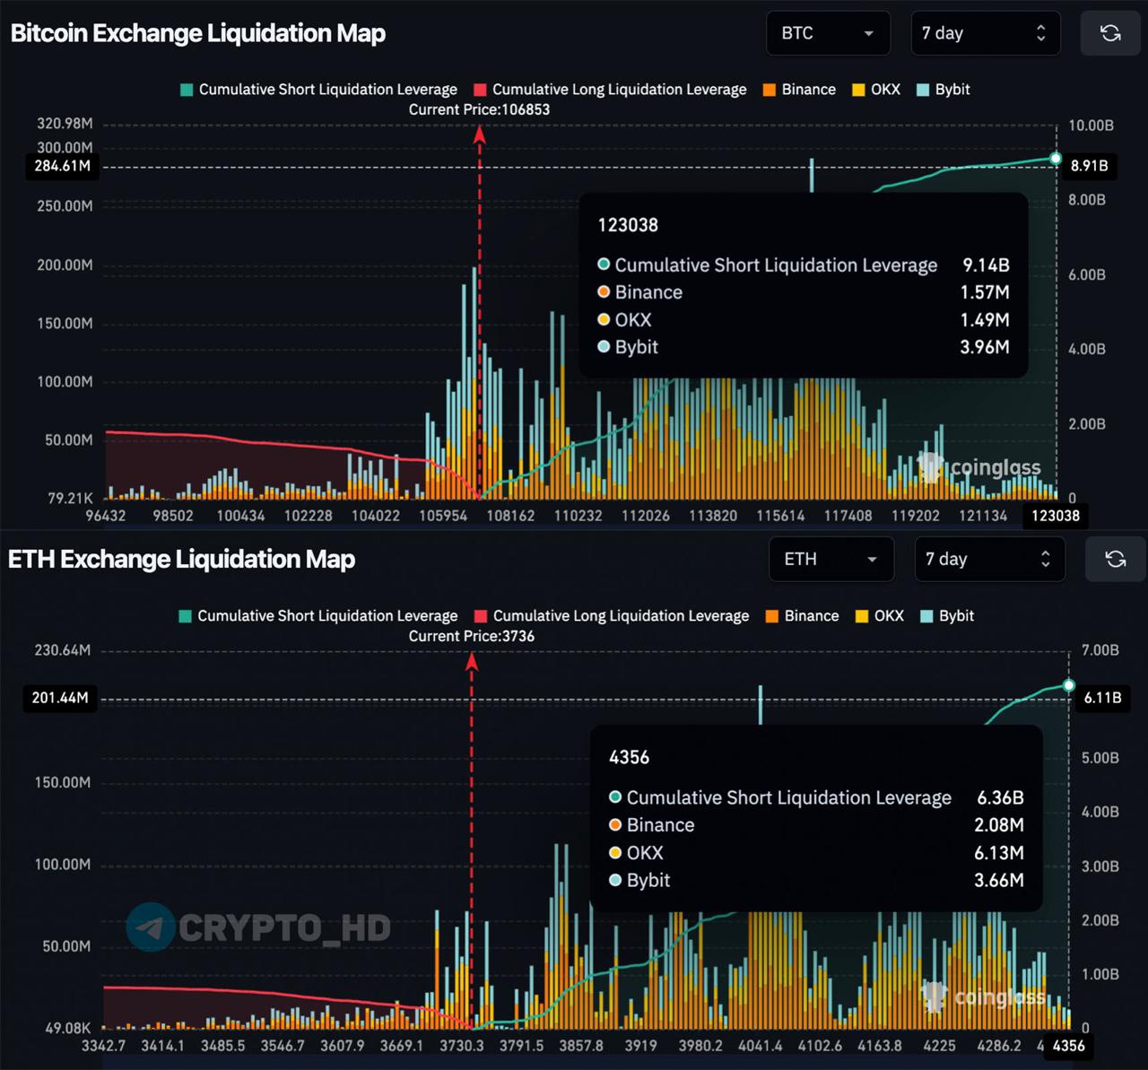Click the Bitcoin current price marker arrowhead
Image resolution: width=1148 pixels, height=1070 pixels.
coord(480,135)
